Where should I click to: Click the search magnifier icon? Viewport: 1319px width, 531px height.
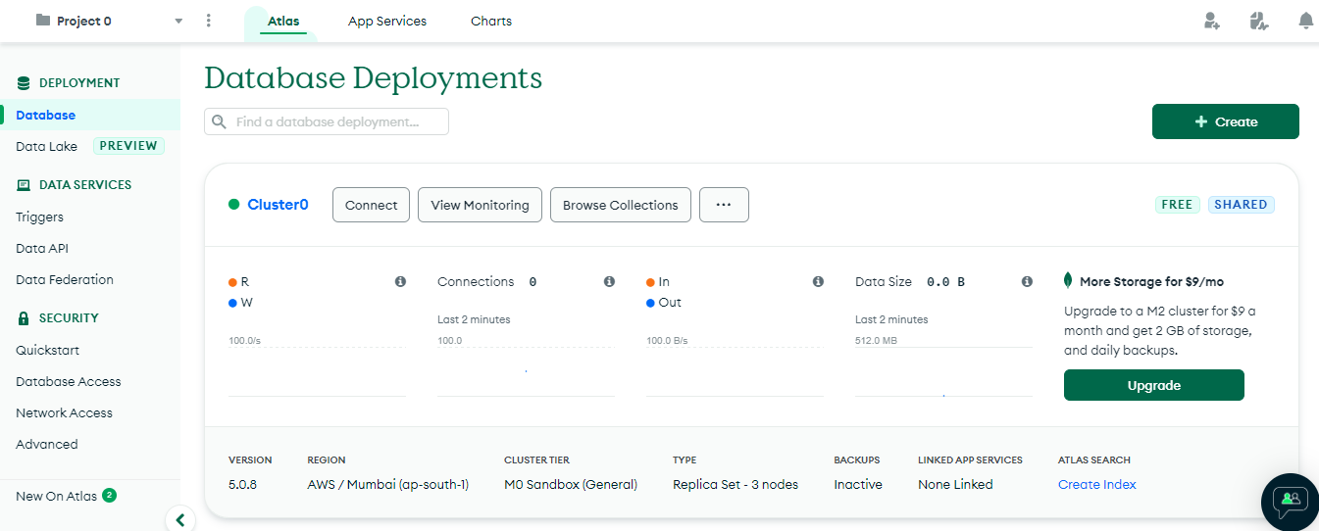point(220,121)
